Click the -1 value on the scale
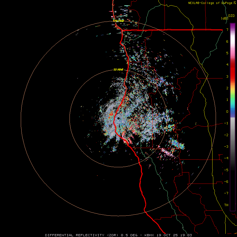The height and width of the screenshot is (237, 237). click(x=226, y=123)
